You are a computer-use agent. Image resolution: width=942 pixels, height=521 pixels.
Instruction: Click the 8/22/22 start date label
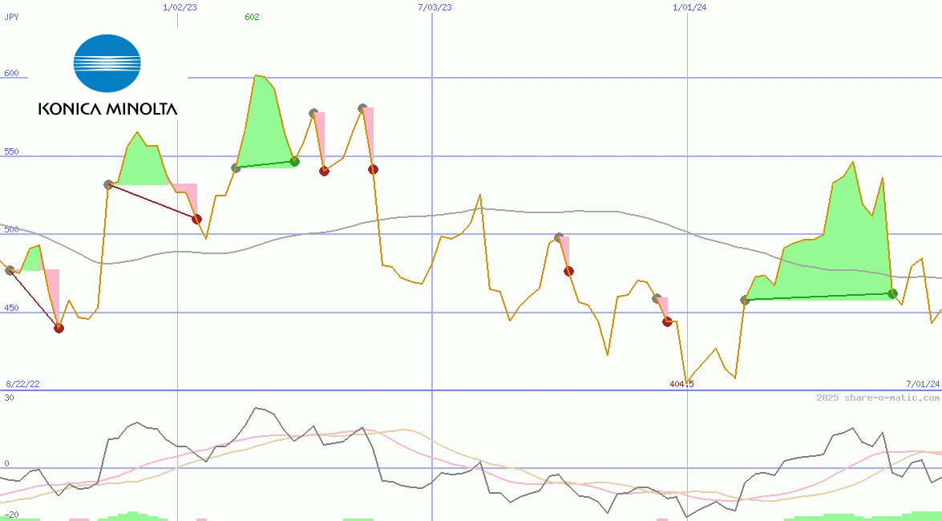22,384
